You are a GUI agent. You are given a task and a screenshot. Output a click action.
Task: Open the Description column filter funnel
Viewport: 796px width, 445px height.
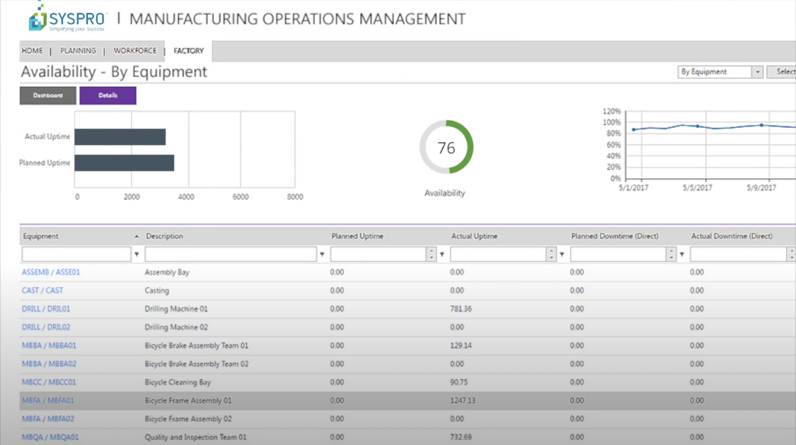pos(322,254)
